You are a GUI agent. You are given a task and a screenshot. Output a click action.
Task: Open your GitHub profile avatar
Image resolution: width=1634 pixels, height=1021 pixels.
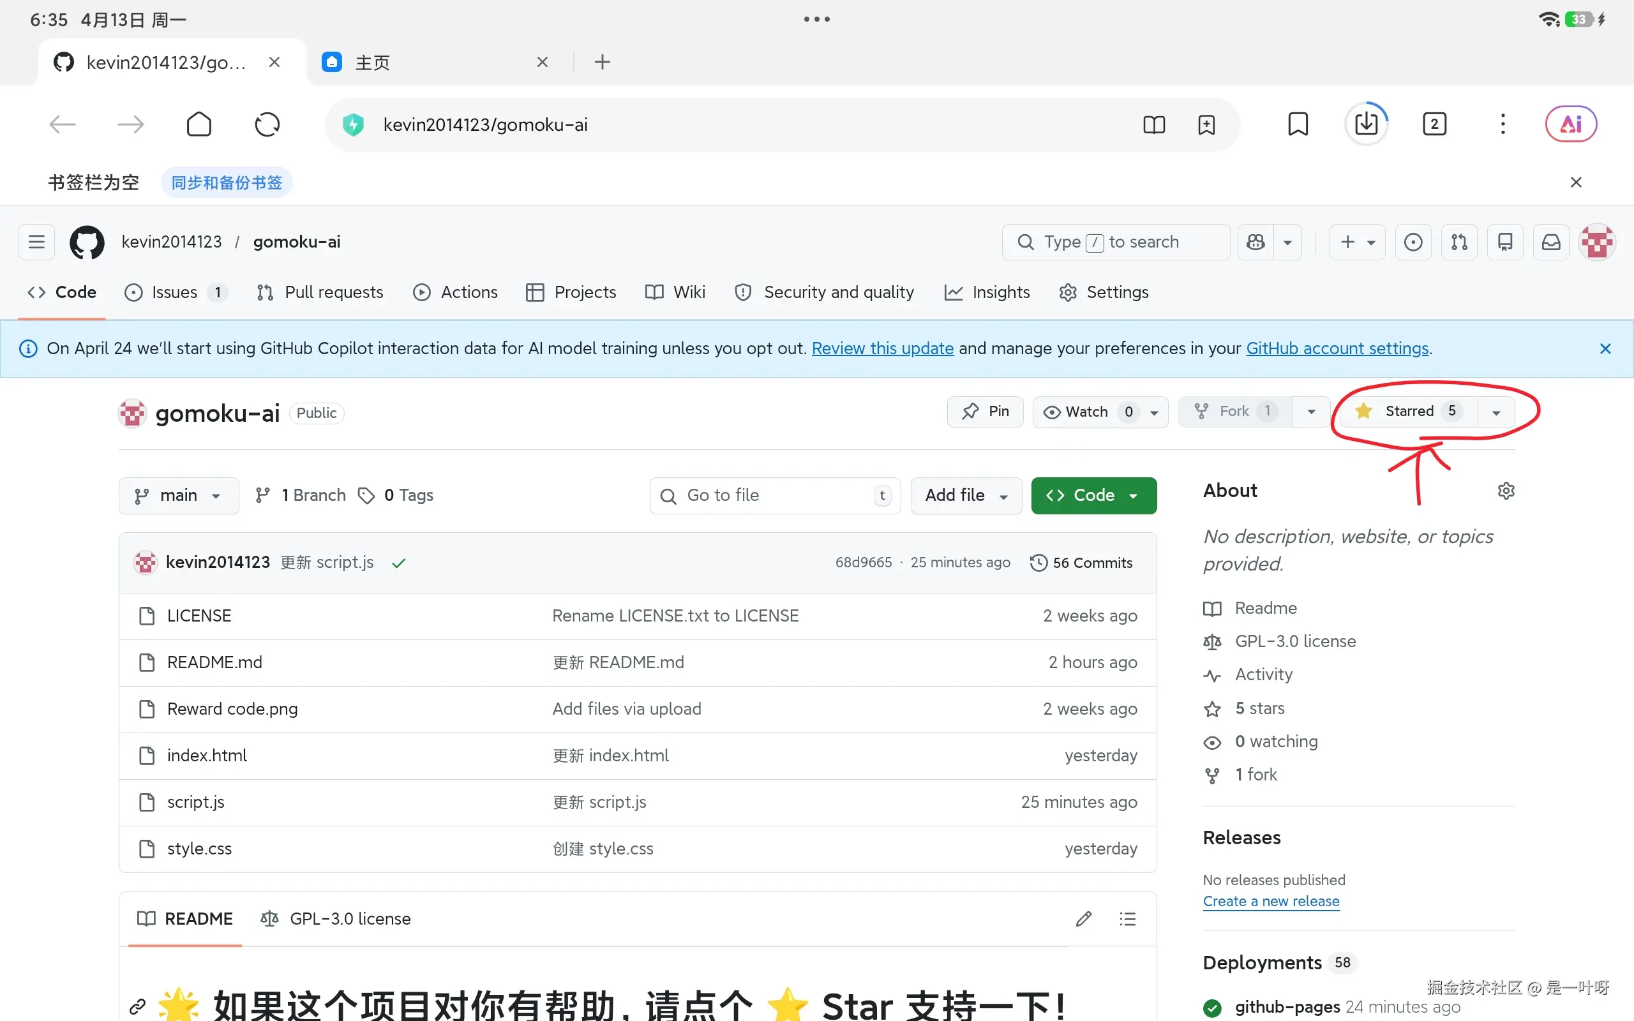[x=1596, y=242]
